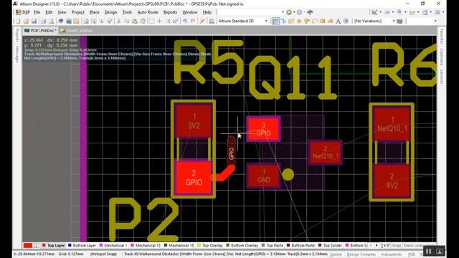
Task: Switch to the PCB1.PcbDoc document tab
Action: [x=41, y=30]
